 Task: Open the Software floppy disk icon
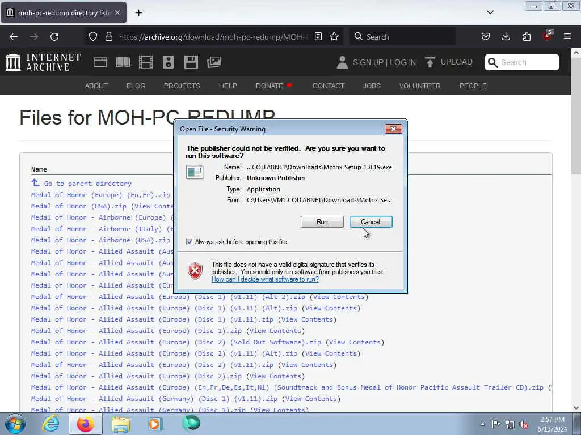tap(191, 62)
